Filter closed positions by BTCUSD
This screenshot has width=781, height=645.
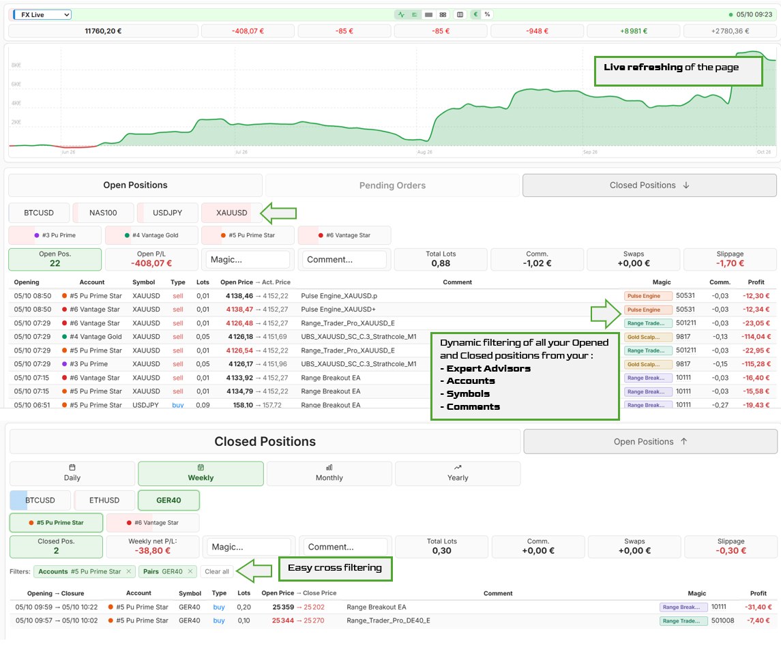(40, 500)
